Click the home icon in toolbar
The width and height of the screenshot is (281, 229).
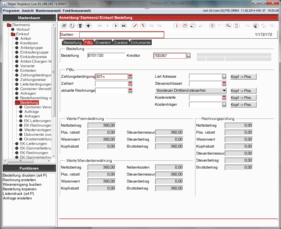tap(185, 26)
